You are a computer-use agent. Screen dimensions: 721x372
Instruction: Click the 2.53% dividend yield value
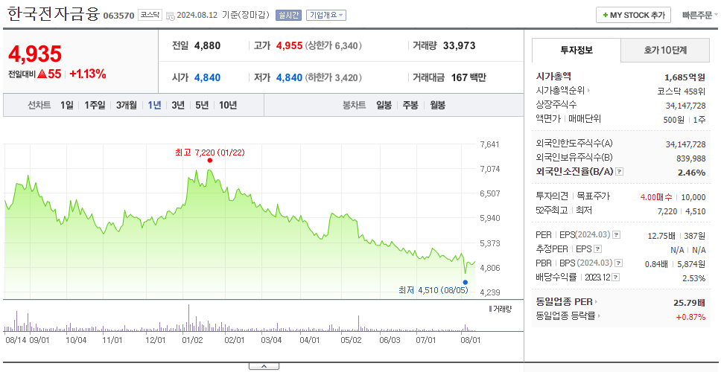694,278
